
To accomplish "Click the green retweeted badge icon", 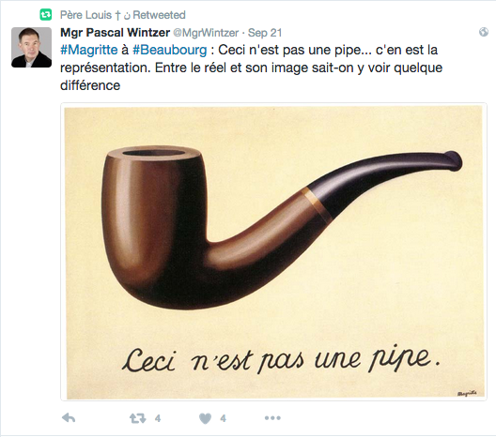I will [46, 14].
